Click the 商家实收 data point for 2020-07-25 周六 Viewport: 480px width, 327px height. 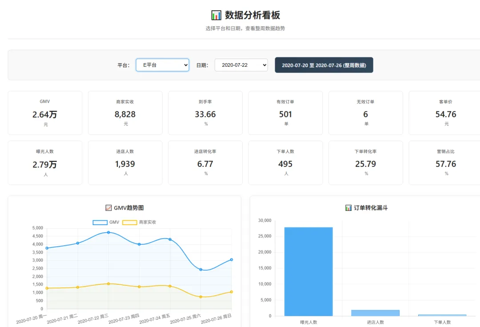click(x=201, y=297)
